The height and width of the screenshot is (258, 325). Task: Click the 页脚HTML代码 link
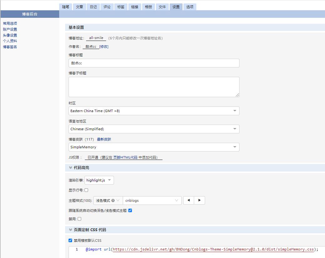126,157
